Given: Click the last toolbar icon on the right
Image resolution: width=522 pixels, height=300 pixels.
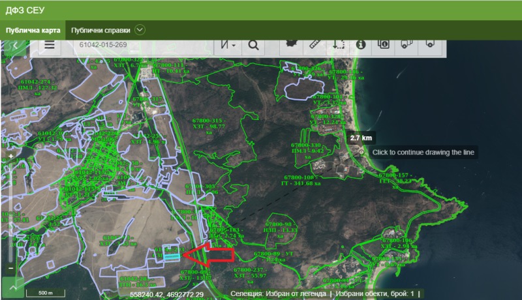Looking at the screenshot, I should click(x=430, y=44).
